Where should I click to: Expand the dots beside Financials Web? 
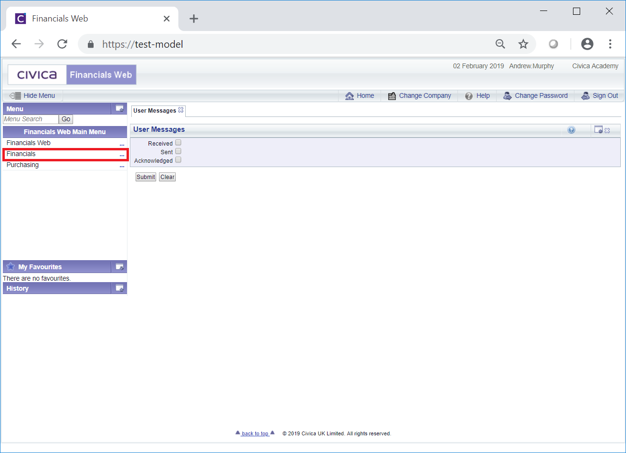pos(122,144)
